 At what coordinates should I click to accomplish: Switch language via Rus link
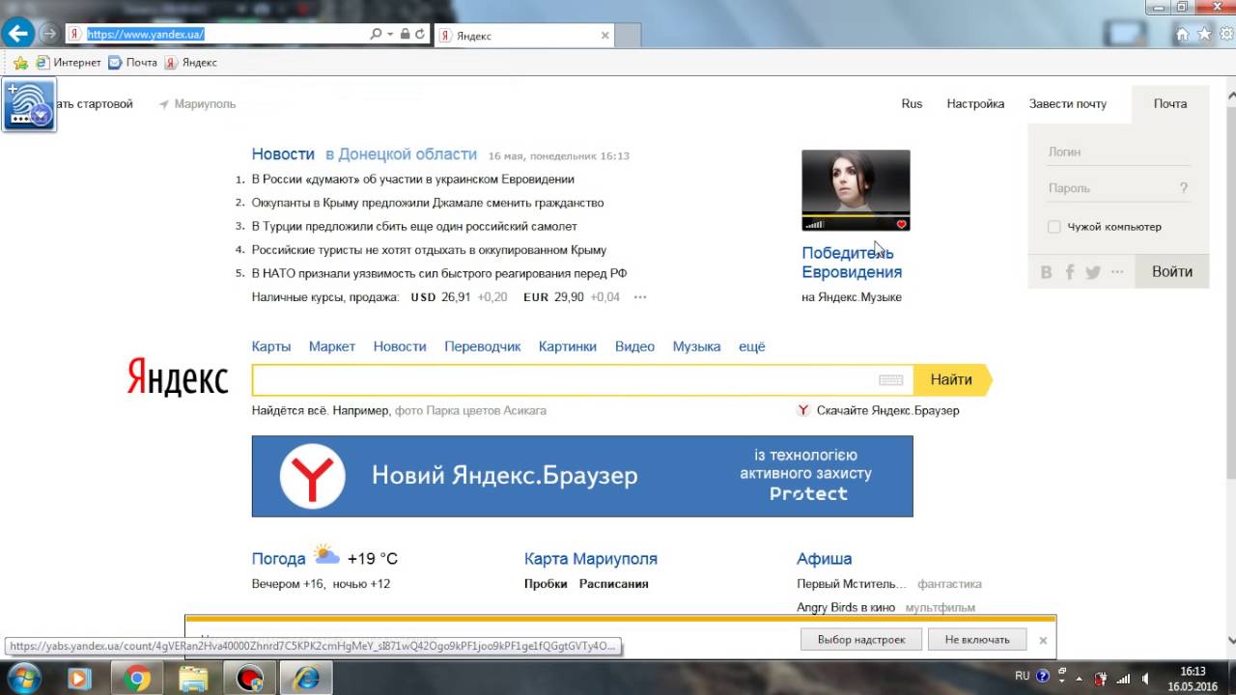pyautogui.click(x=912, y=103)
